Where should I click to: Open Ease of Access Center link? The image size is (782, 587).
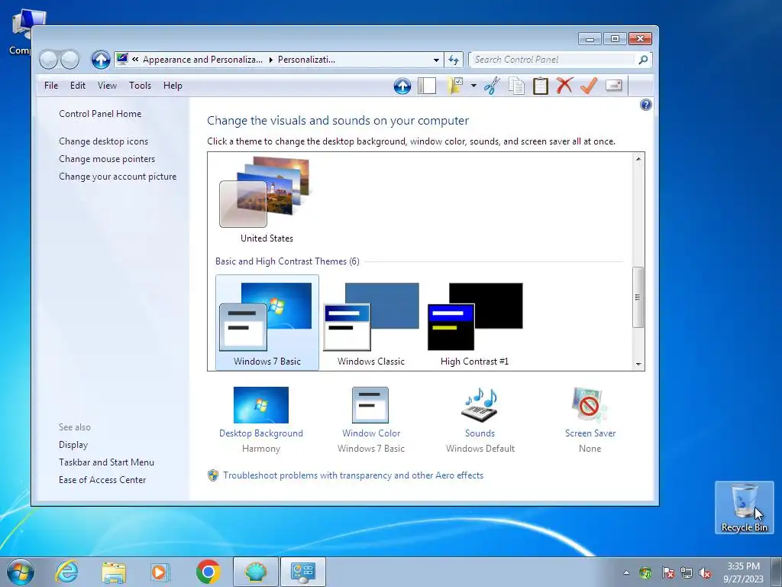tap(102, 480)
